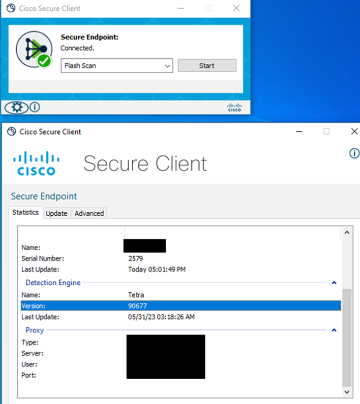Viewport: 360px width, 404px height.
Task: Select the Statistics tab
Action: pyautogui.click(x=25, y=212)
